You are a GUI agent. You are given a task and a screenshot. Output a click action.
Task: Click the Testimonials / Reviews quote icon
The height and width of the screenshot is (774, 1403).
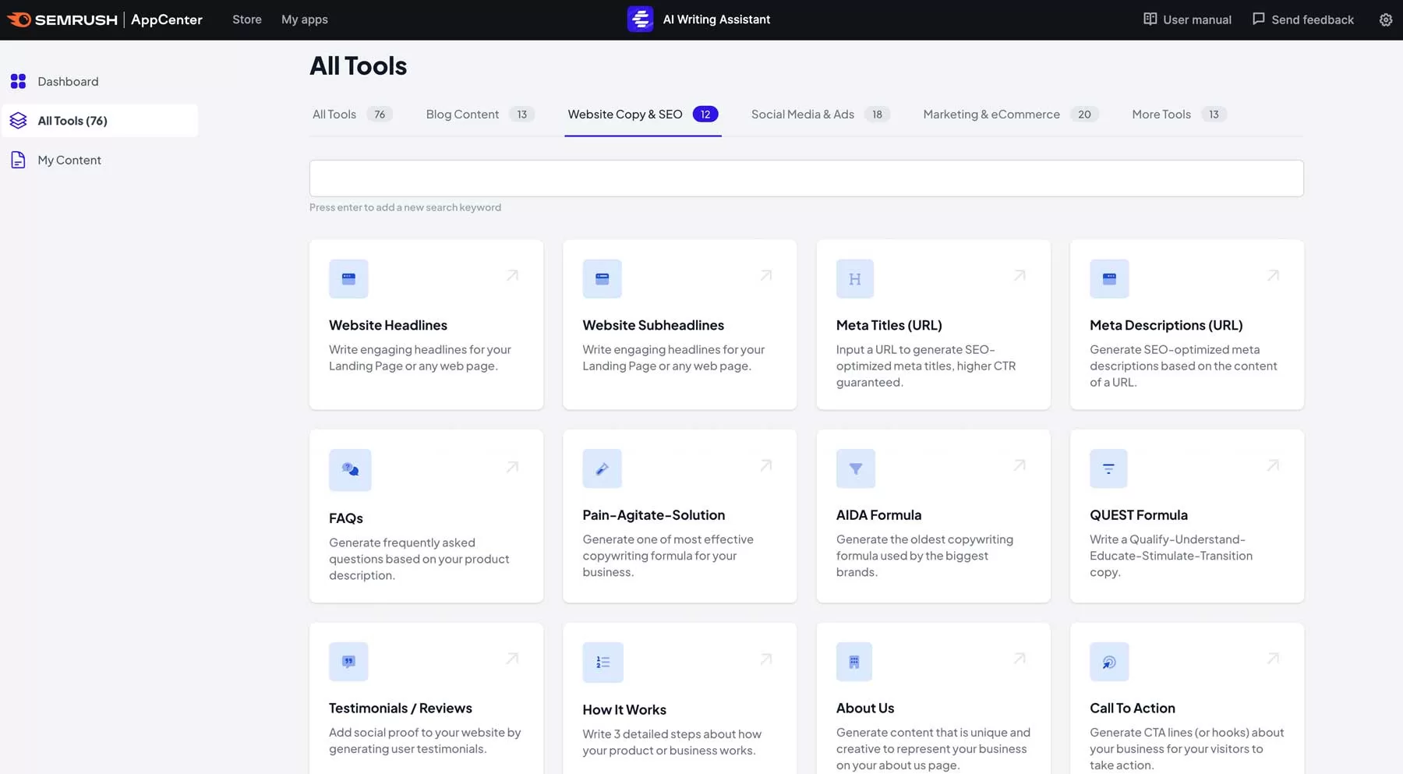(348, 662)
